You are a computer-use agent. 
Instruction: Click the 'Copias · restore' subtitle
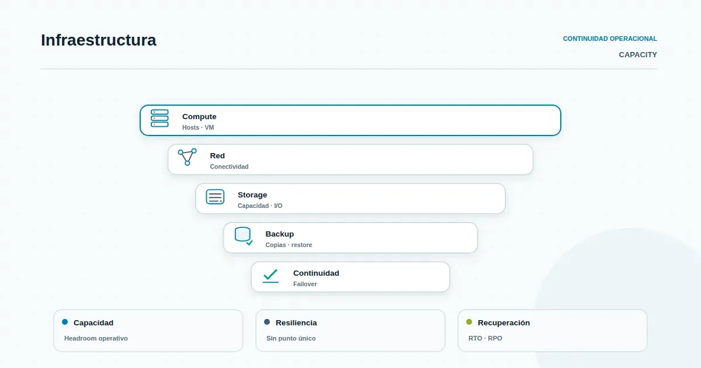289,245
